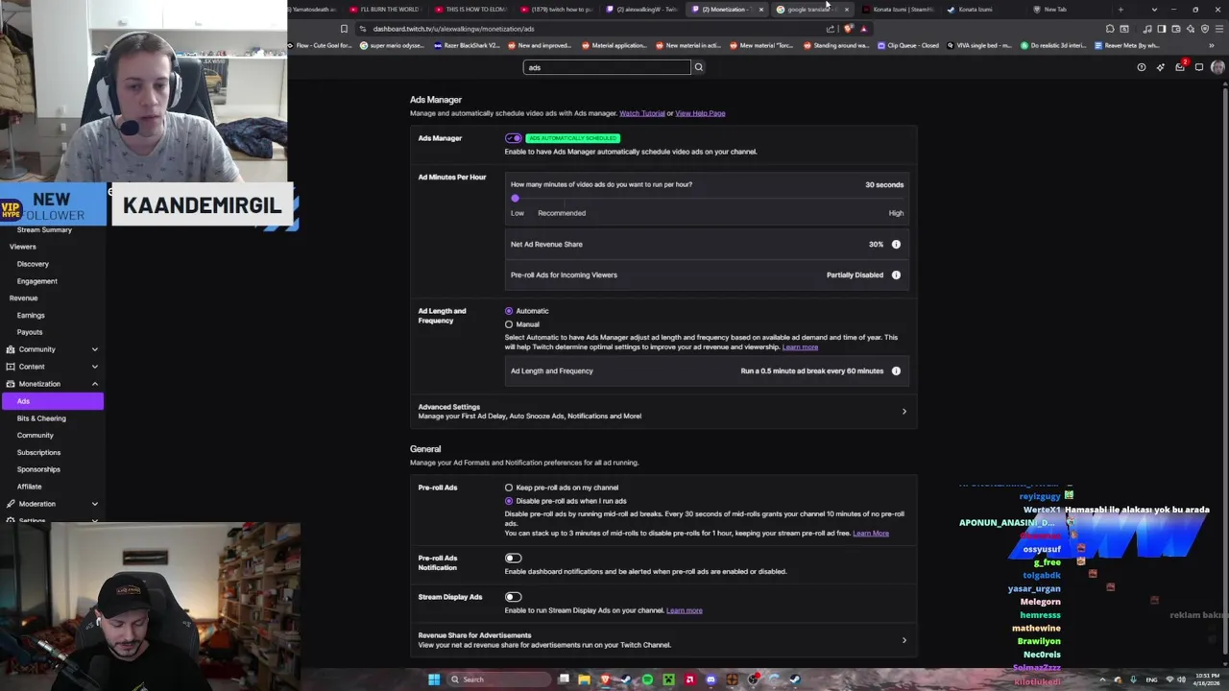
Task: Open Earnings in the sidebar
Action: click(31, 315)
